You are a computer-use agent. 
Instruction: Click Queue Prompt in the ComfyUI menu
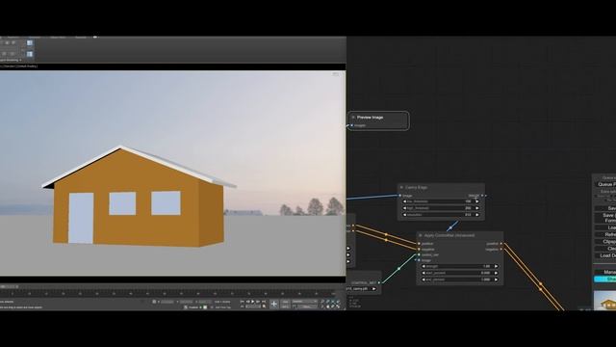606,184
